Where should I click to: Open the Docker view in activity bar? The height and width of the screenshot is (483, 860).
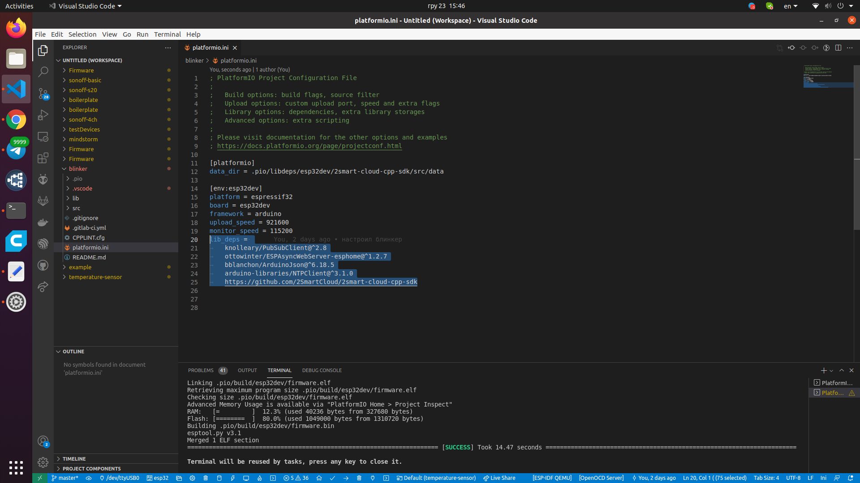click(43, 222)
